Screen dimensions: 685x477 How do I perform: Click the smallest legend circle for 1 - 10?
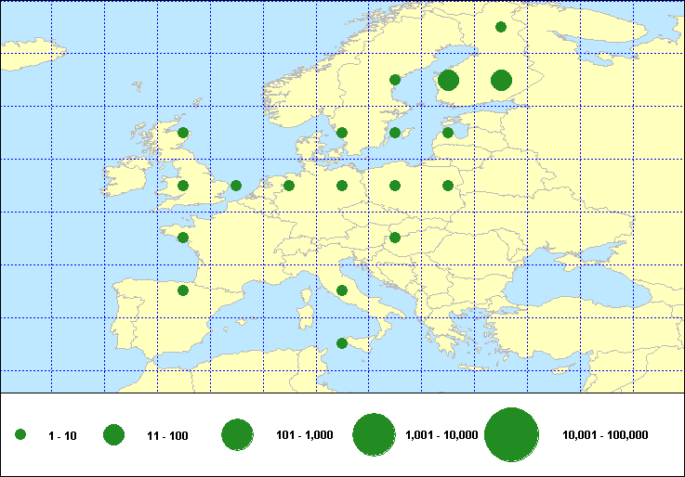pos(20,434)
